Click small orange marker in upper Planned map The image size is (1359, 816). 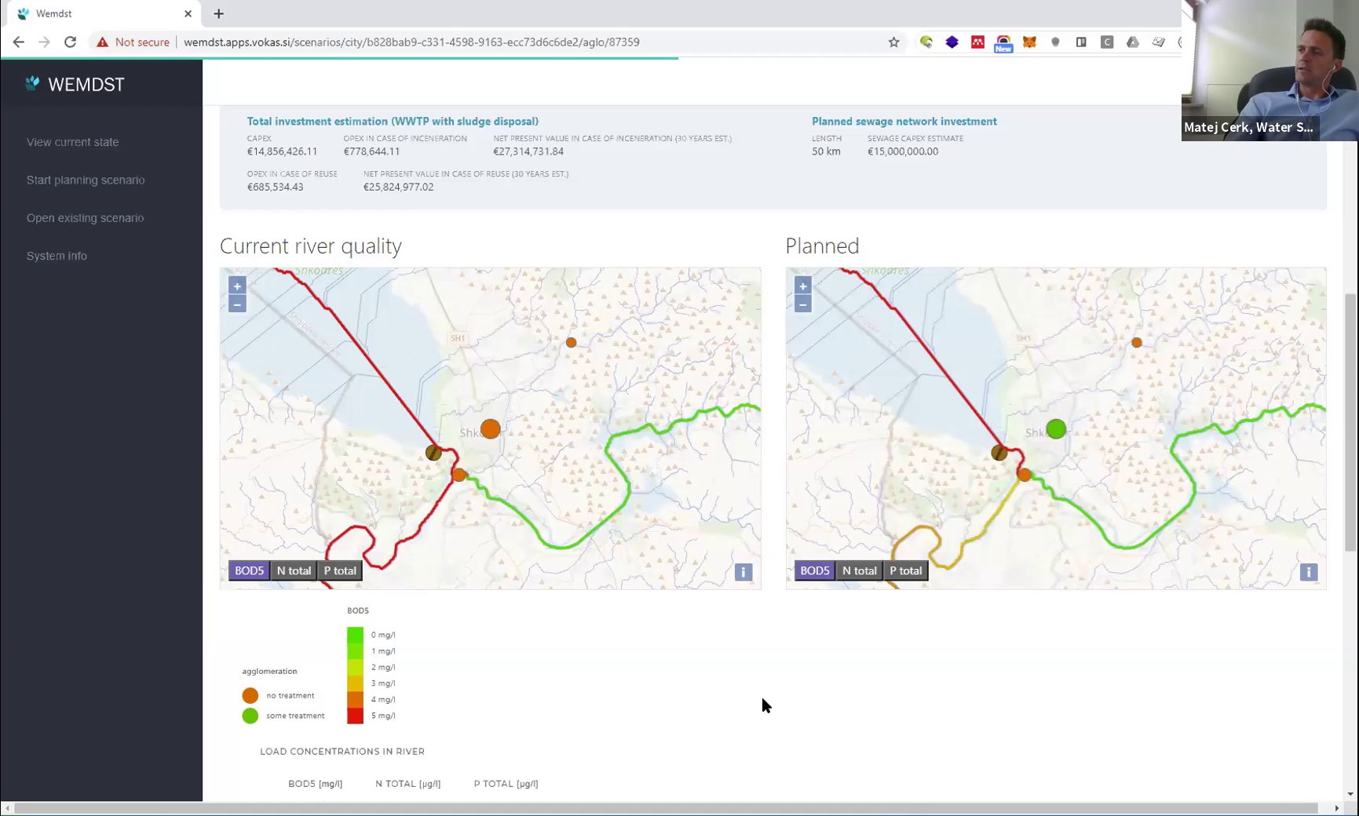(x=1136, y=342)
